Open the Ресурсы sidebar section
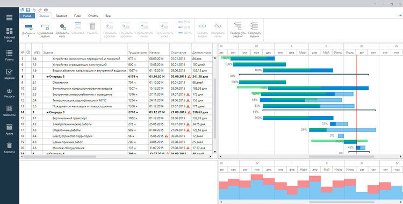Viewport: 403px width, 204px height. pyautogui.click(x=9, y=93)
